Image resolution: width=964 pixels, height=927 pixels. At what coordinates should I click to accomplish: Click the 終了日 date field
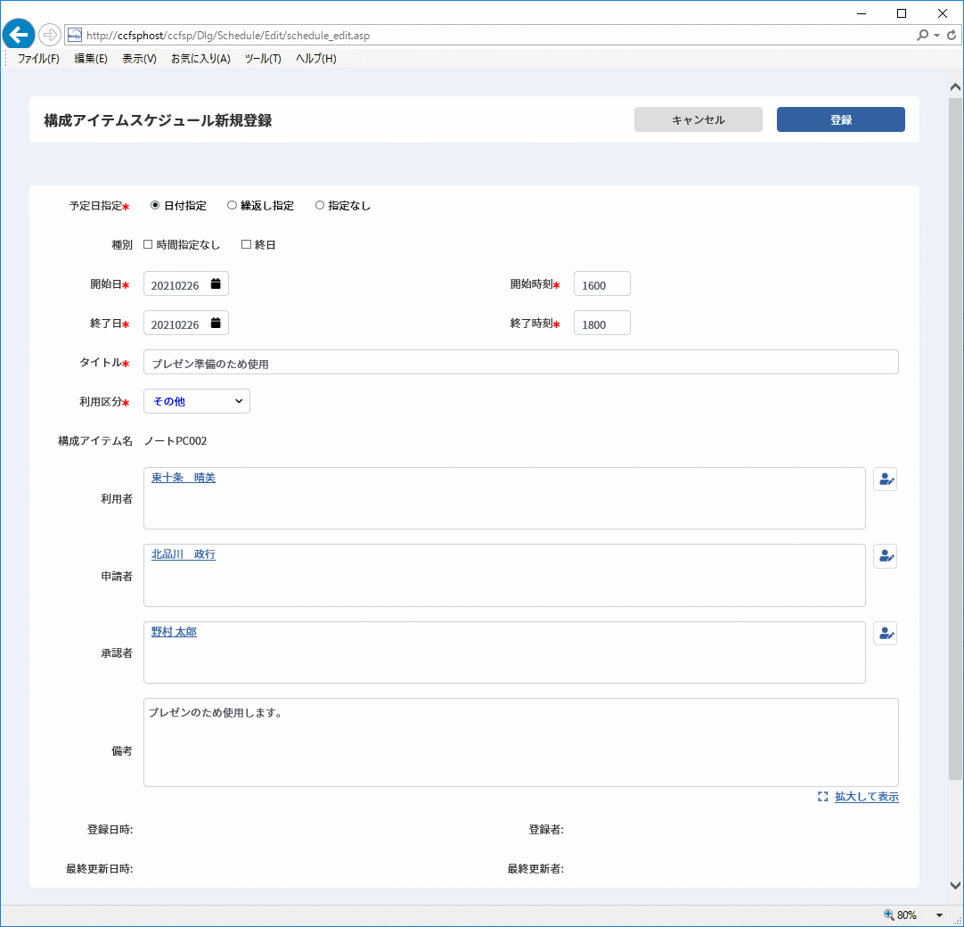186,323
